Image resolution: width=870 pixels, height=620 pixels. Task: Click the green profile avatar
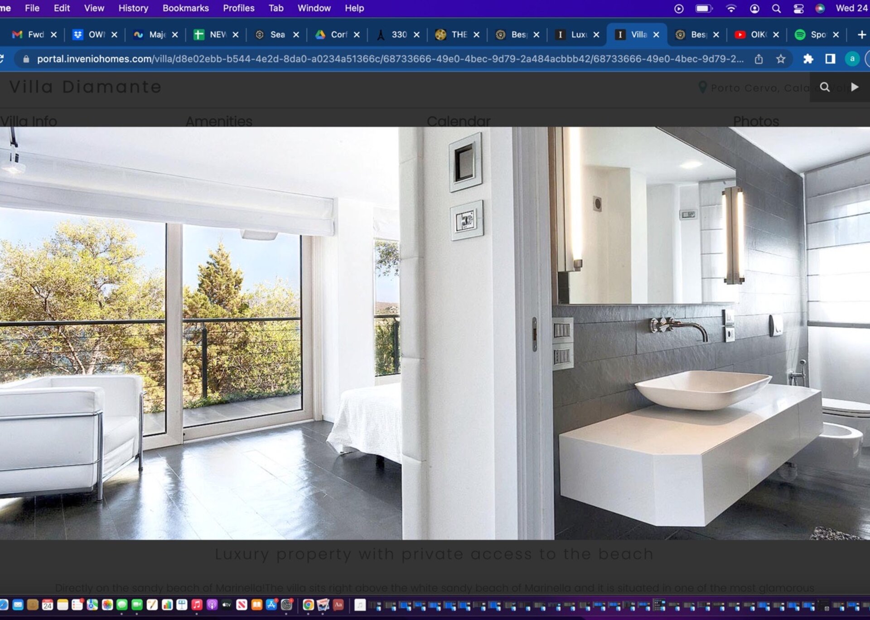[852, 59]
